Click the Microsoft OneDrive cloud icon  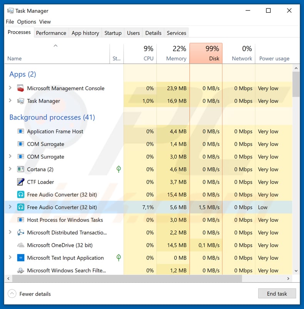pyautogui.click(x=21, y=245)
